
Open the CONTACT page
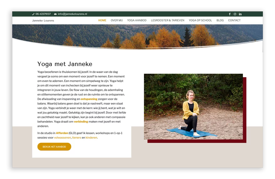point(234,20)
